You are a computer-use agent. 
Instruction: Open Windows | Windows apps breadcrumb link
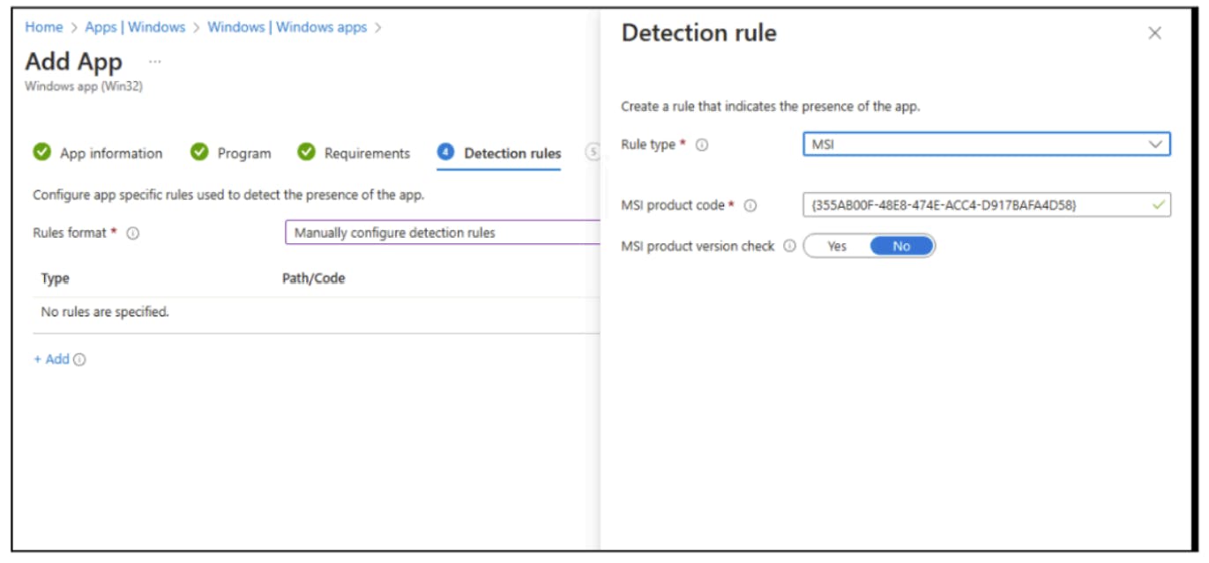click(x=287, y=27)
